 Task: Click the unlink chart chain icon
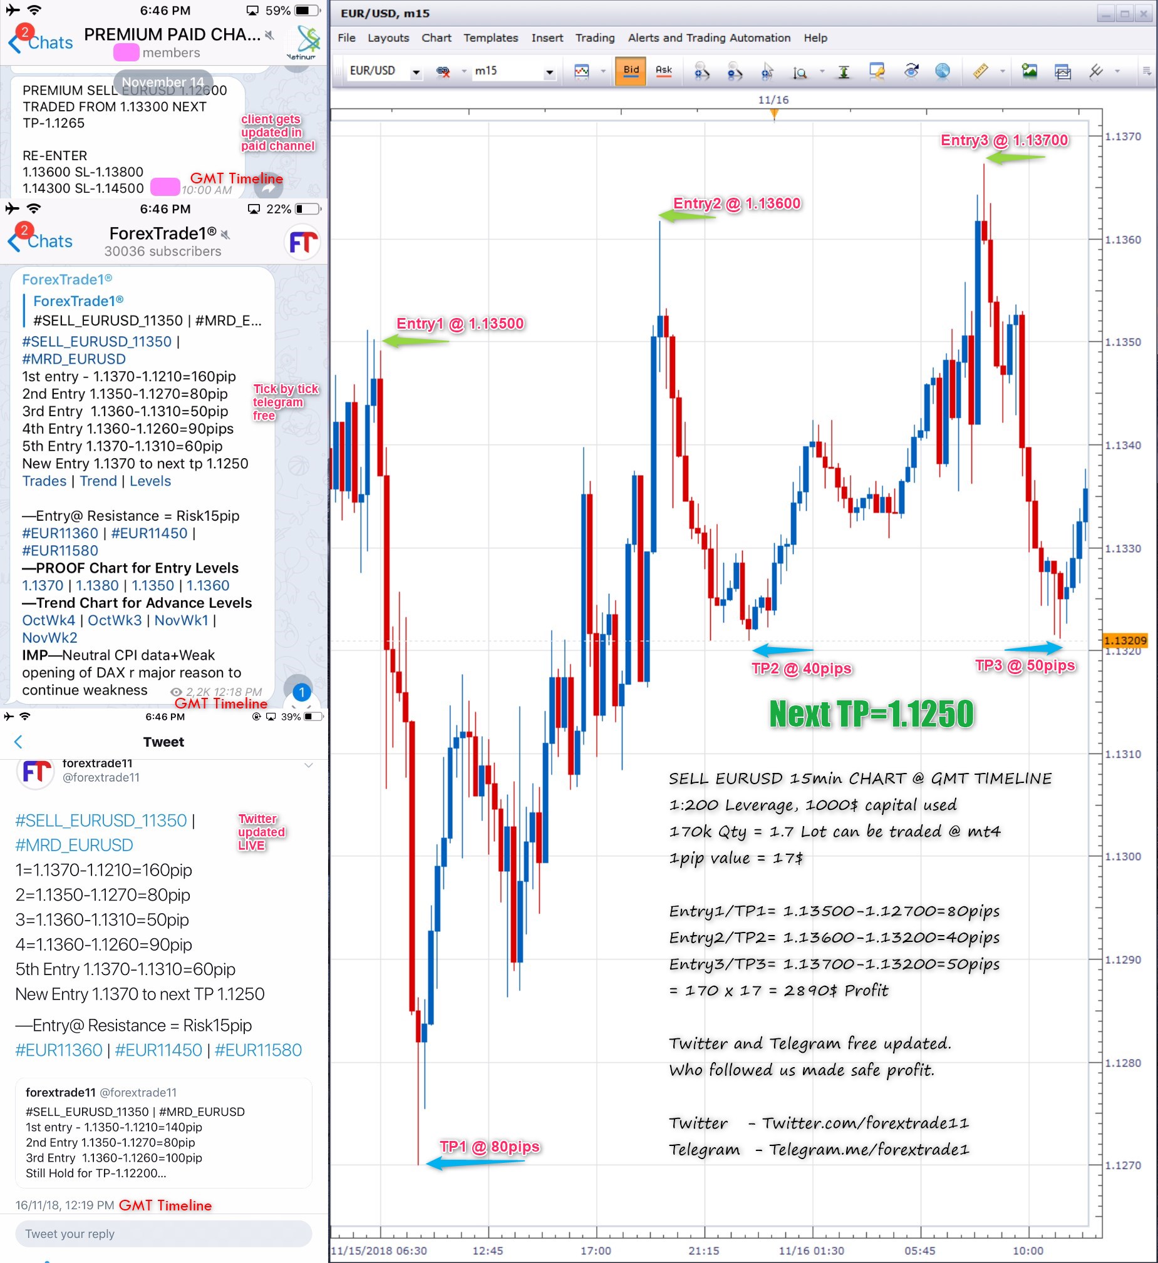(443, 71)
